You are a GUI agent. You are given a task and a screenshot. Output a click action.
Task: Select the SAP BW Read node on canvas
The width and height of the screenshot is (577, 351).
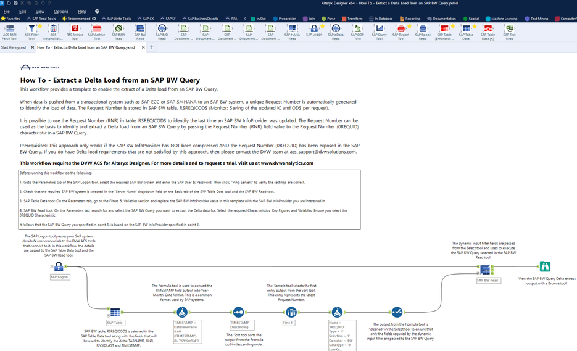(x=485, y=270)
